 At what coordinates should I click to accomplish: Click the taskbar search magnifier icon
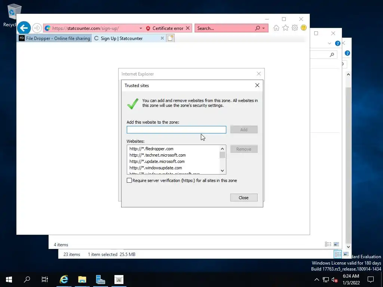click(27, 280)
